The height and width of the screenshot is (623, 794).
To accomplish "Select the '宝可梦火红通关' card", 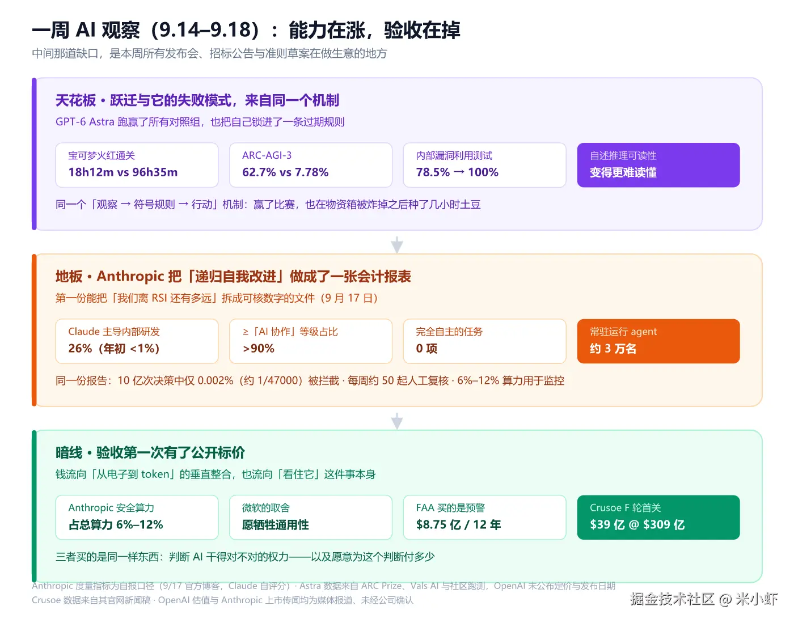I will coord(137,165).
